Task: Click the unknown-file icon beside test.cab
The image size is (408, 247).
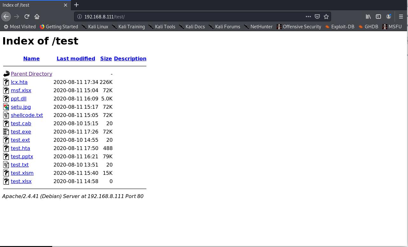Action: (x=6, y=123)
